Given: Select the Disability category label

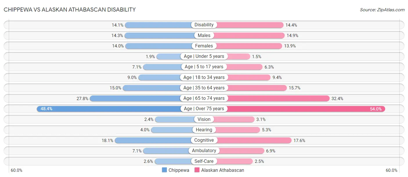Looking at the screenshot, I should pyautogui.click(x=204, y=25).
